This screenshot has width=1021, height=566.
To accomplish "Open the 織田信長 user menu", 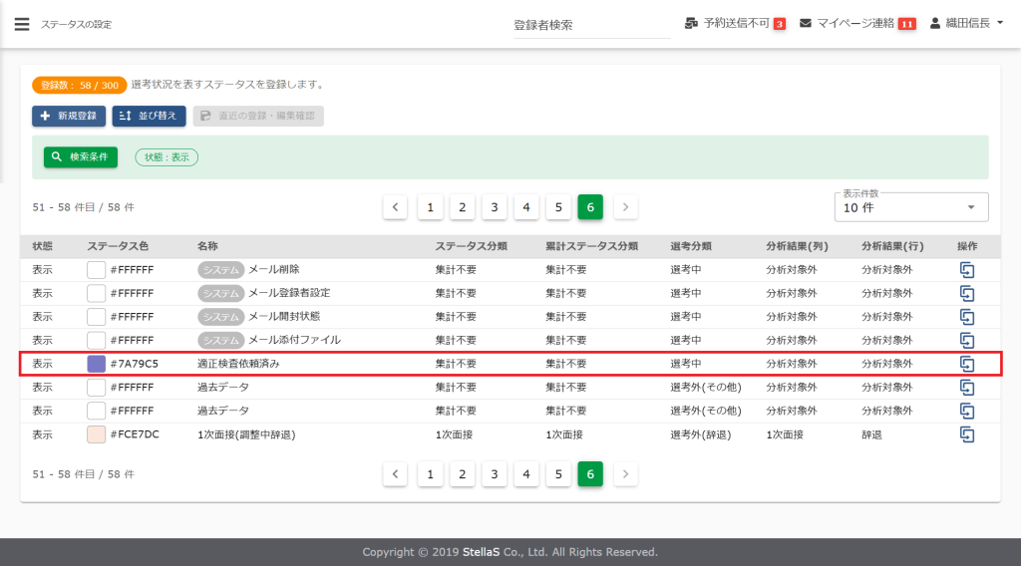I will click(x=966, y=23).
